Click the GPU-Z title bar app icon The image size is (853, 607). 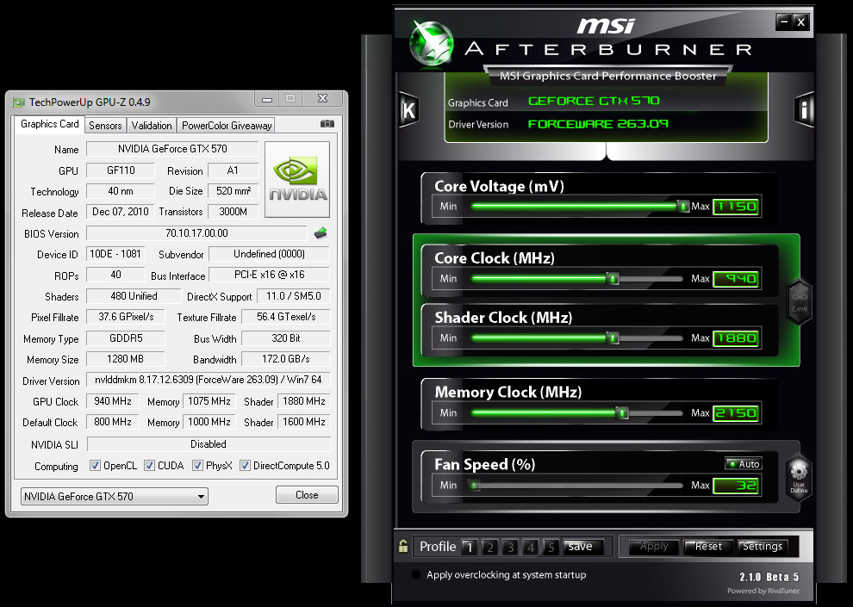click(19, 102)
